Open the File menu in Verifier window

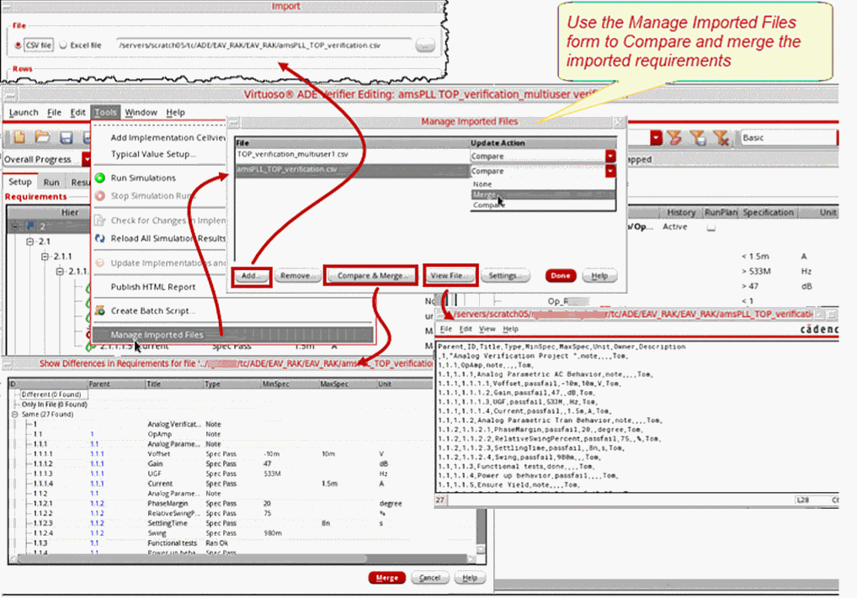point(54,112)
